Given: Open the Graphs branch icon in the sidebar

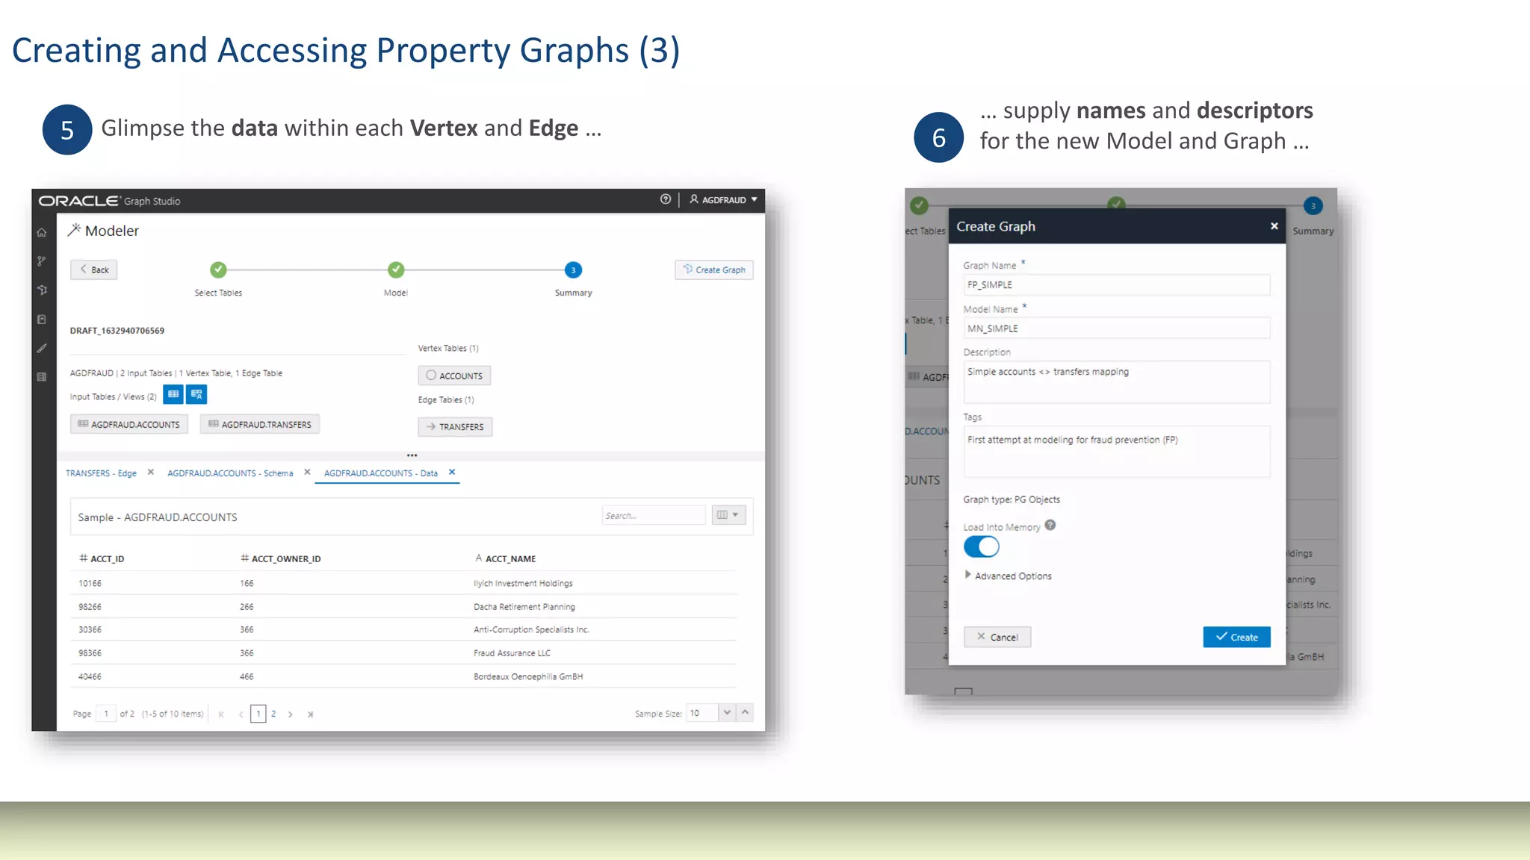Looking at the screenshot, I should tap(42, 261).
